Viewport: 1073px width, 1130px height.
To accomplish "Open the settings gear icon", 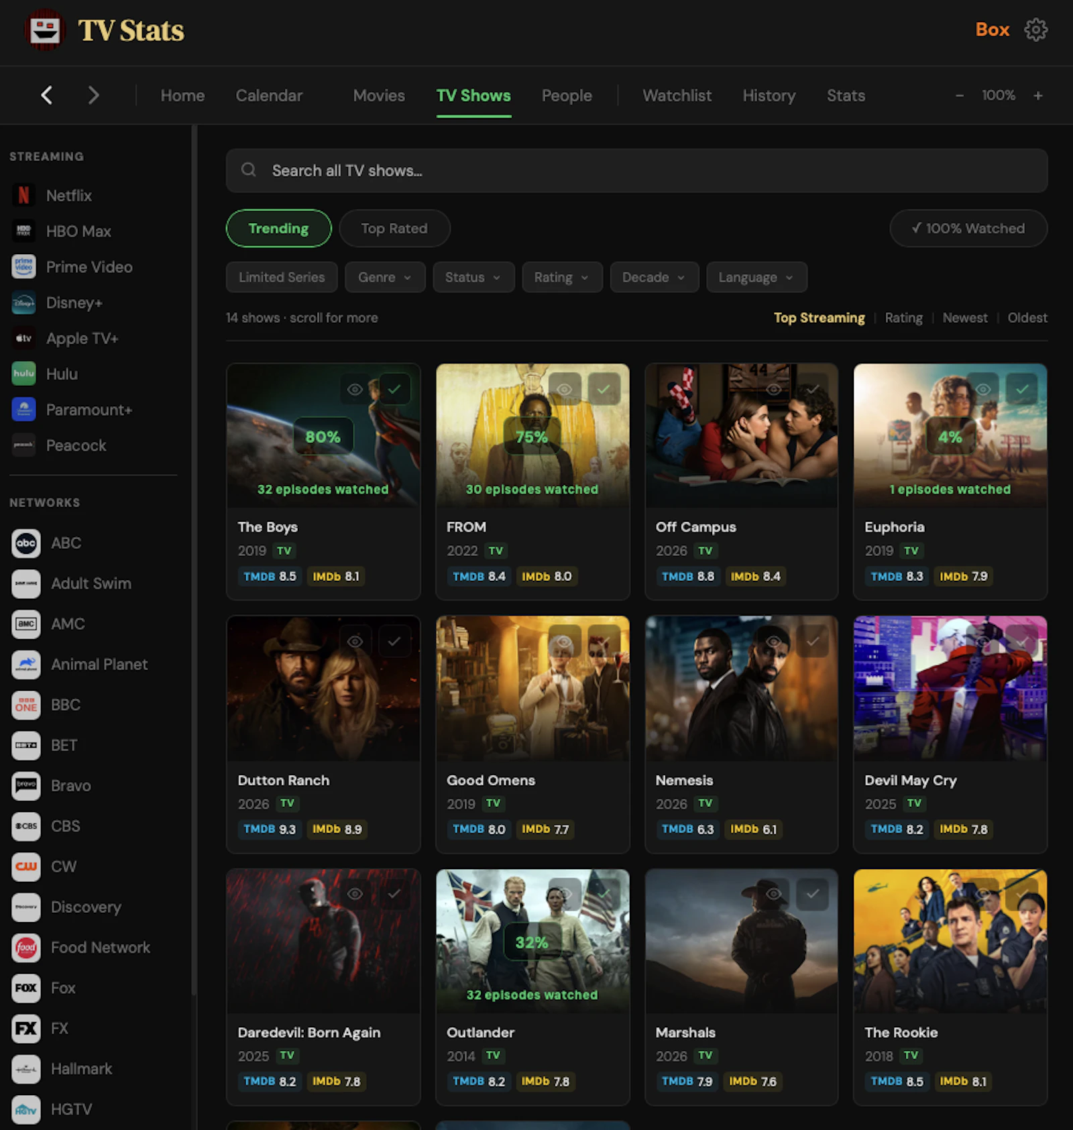I will pyautogui.click(x=1035, y=30).
